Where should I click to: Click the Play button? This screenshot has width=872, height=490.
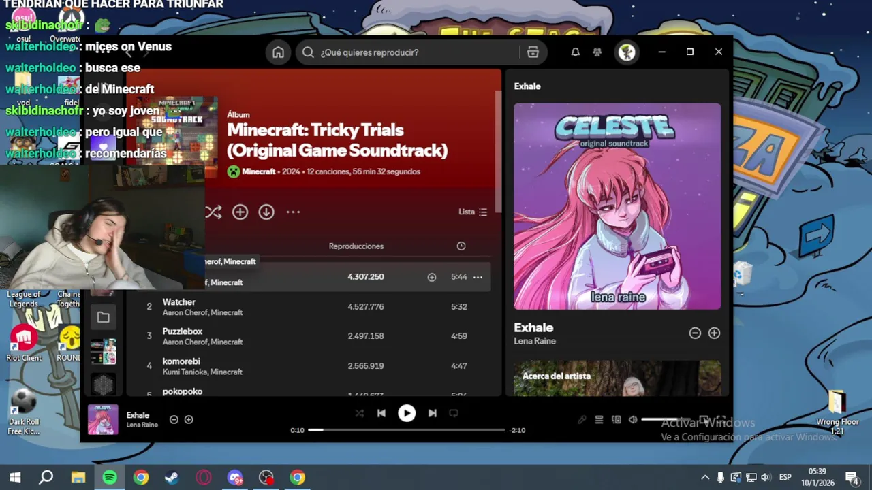pyautogui.click(x=407, y=413)
